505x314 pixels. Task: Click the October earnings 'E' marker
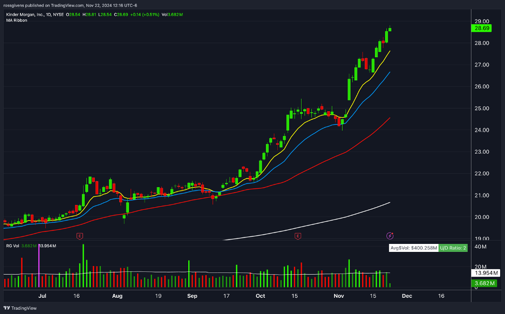pyautogui.click(x=298, y=236)
